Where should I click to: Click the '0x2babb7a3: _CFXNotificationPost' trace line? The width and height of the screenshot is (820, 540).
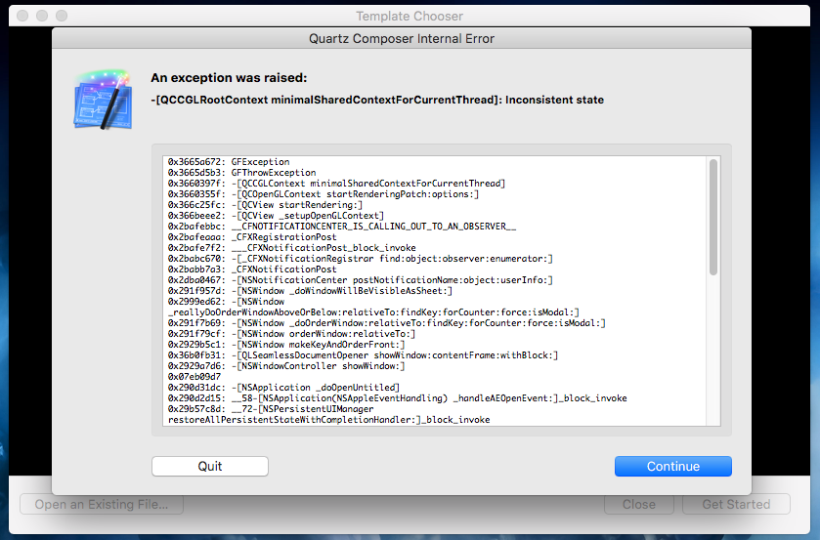(x=252, y=270)
